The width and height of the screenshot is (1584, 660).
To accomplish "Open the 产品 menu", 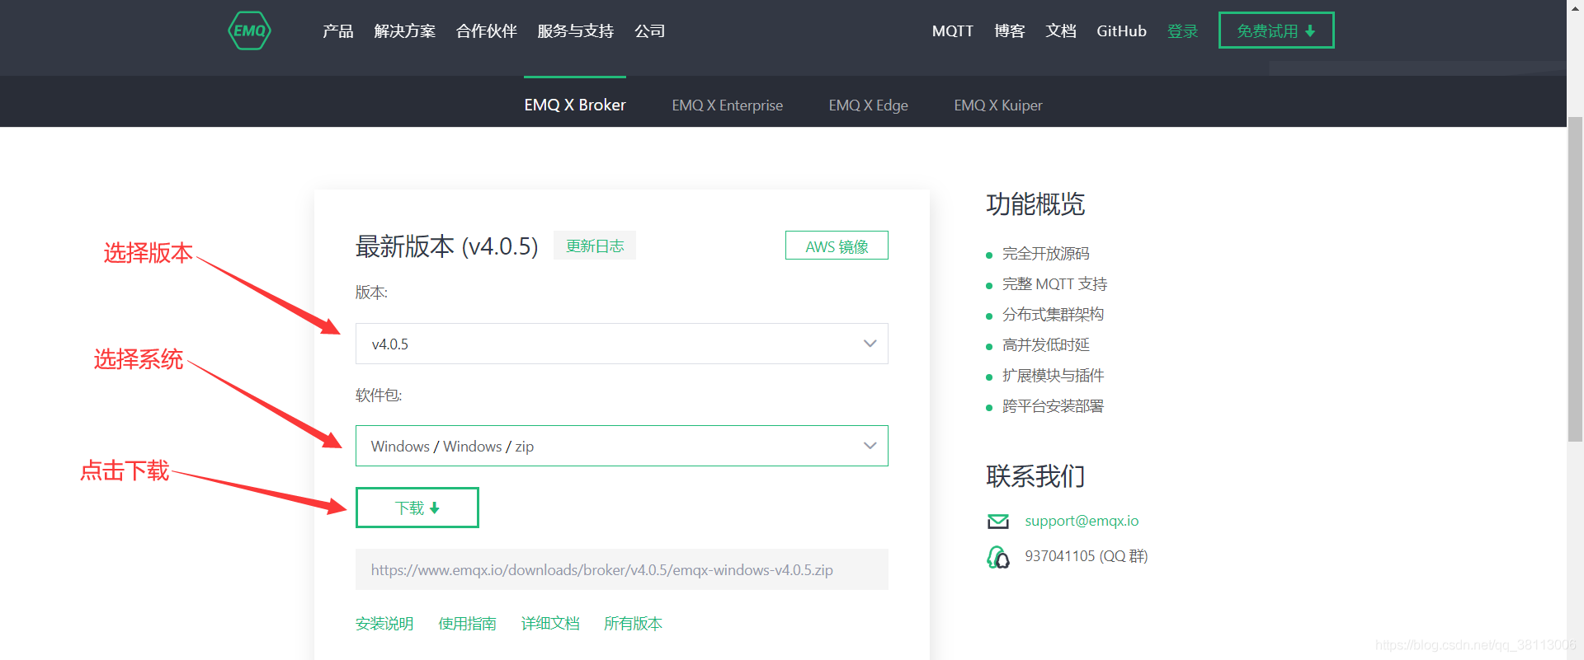I will point(338,31).
